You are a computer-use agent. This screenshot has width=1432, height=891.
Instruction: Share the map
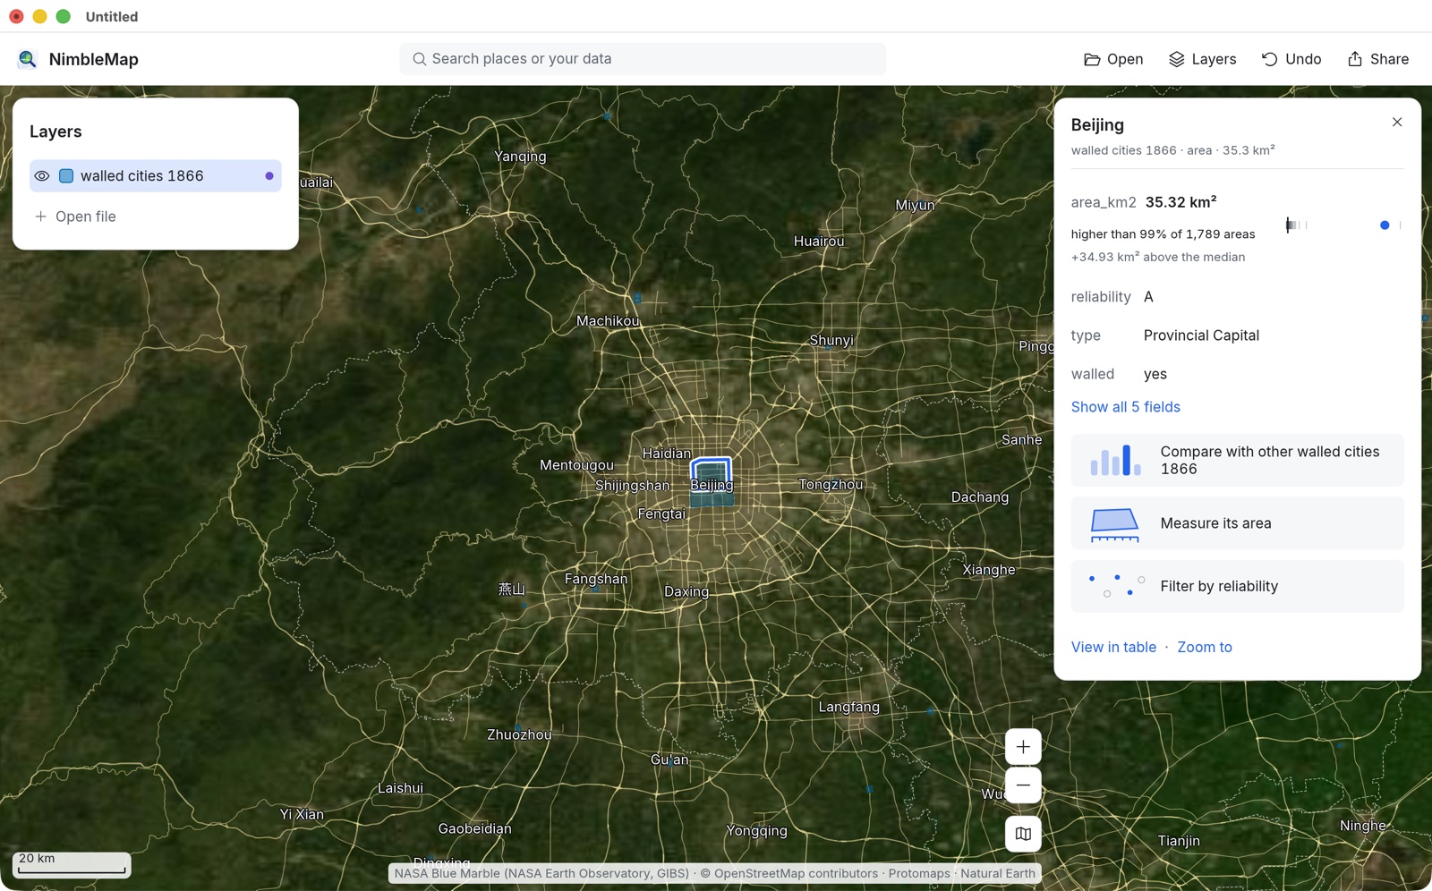click(x=1378, y=59)
